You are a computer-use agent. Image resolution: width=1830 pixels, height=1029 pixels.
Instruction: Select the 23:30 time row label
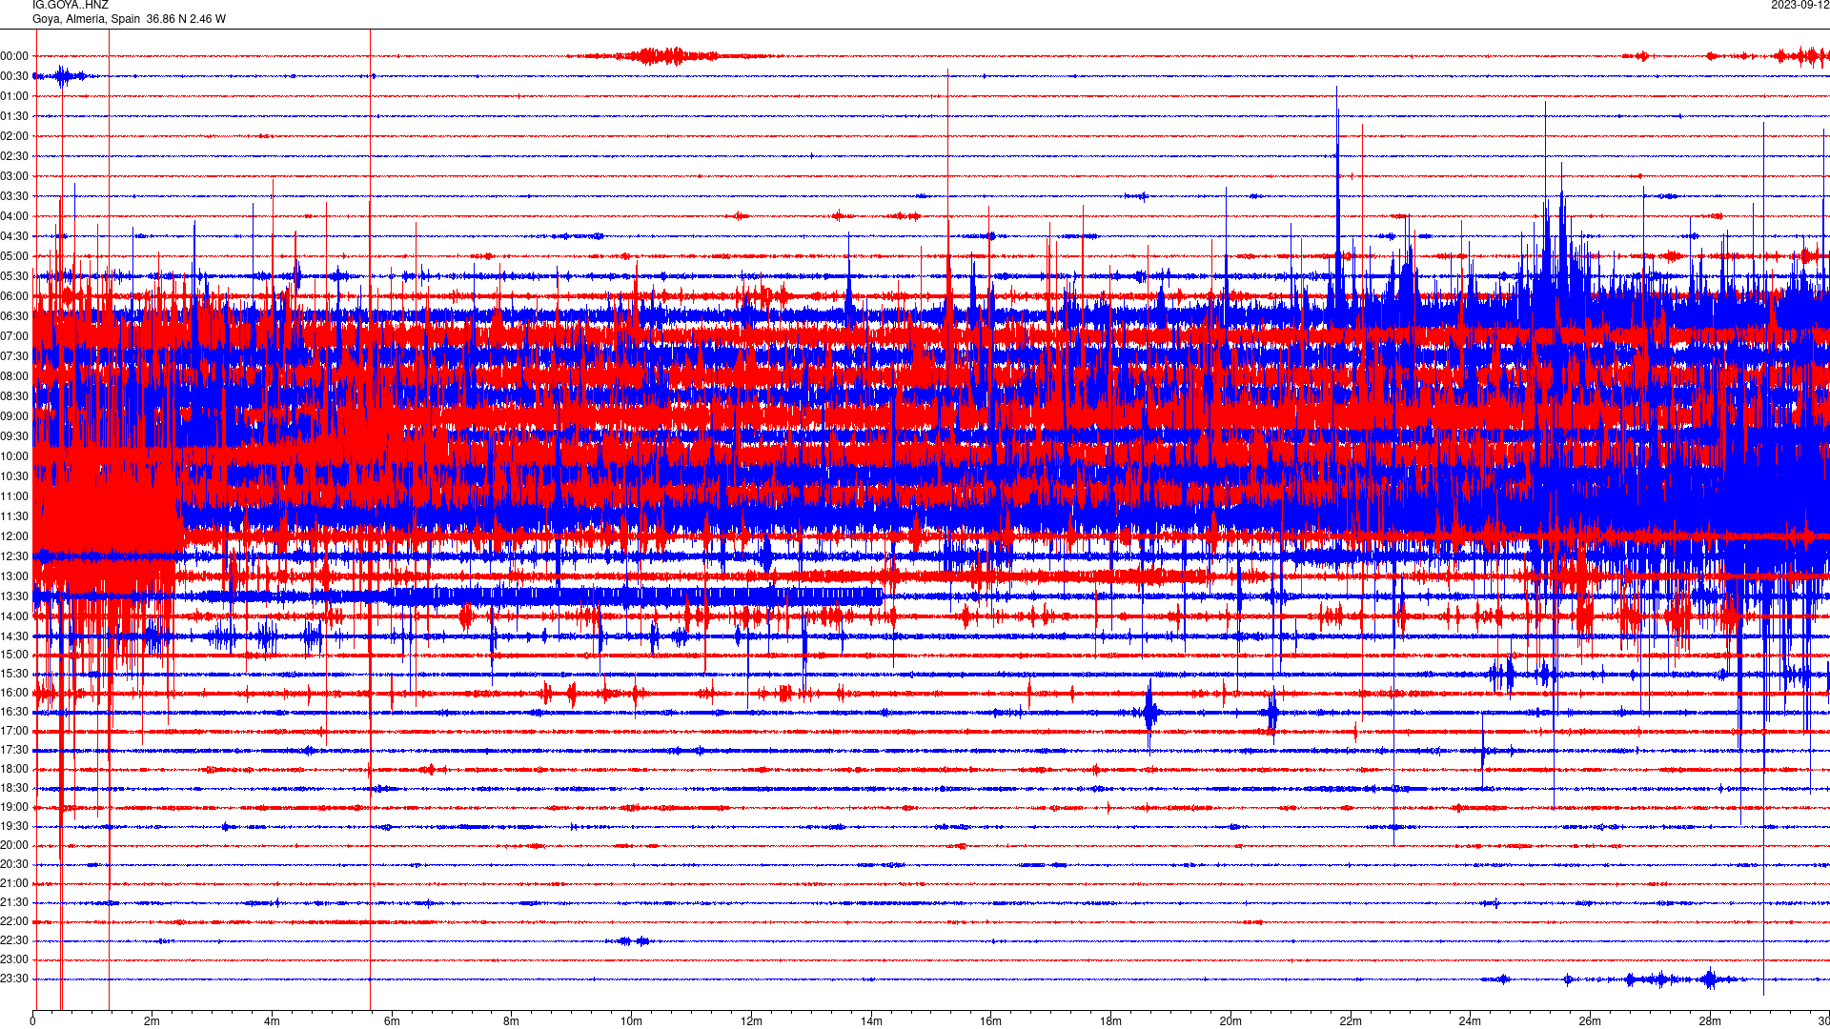click(x=14, y=979)
